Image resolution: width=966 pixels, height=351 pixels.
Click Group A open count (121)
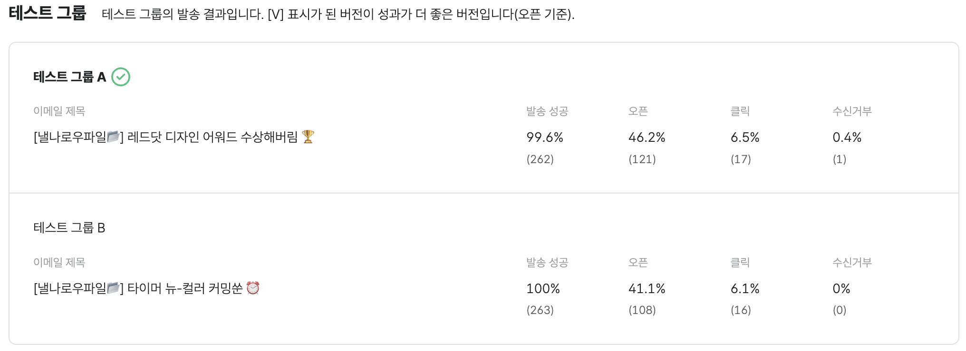(x=642, y=159)
